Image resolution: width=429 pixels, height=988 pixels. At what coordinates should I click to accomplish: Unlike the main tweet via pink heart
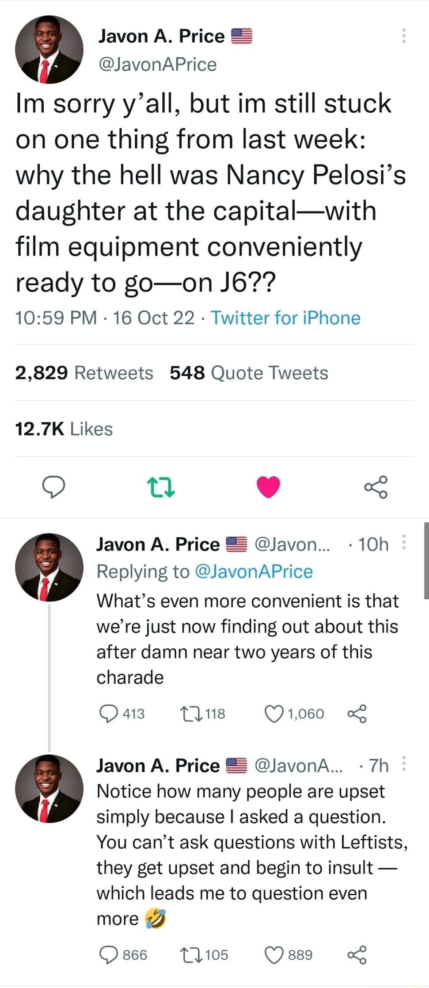click(x=268, y=487)
